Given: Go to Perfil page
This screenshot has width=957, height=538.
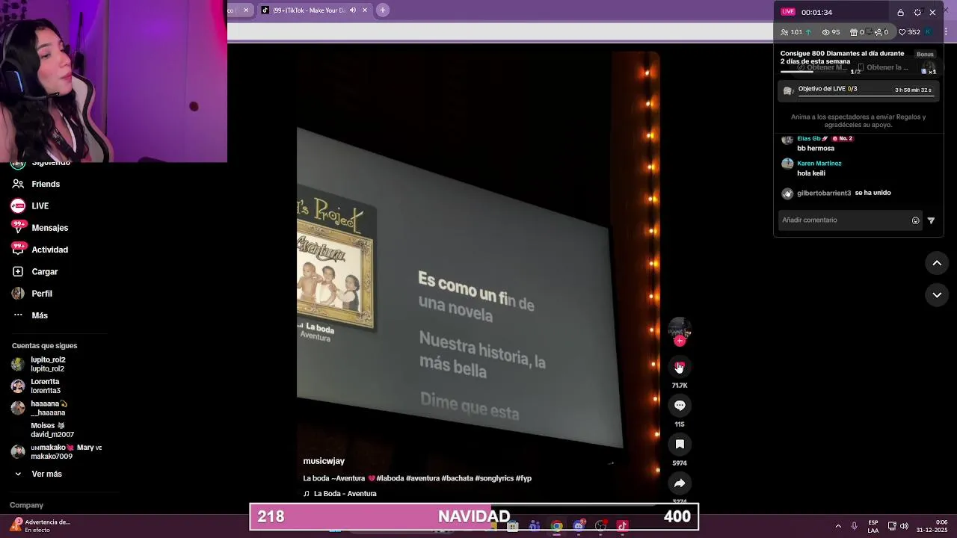Looking at the screenshot, I should pos(32,294).
